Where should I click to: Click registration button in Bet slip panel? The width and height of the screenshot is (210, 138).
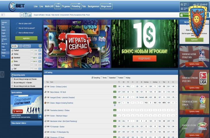(194, 40)
